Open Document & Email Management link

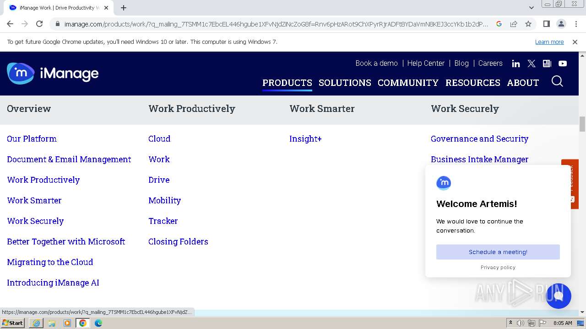[x=69, y=159]
